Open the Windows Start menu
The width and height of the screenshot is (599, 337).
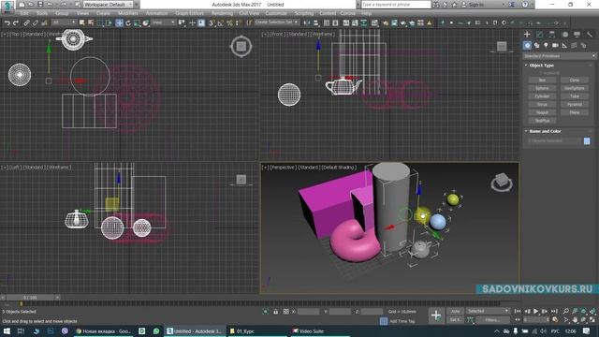click(7, 331)
